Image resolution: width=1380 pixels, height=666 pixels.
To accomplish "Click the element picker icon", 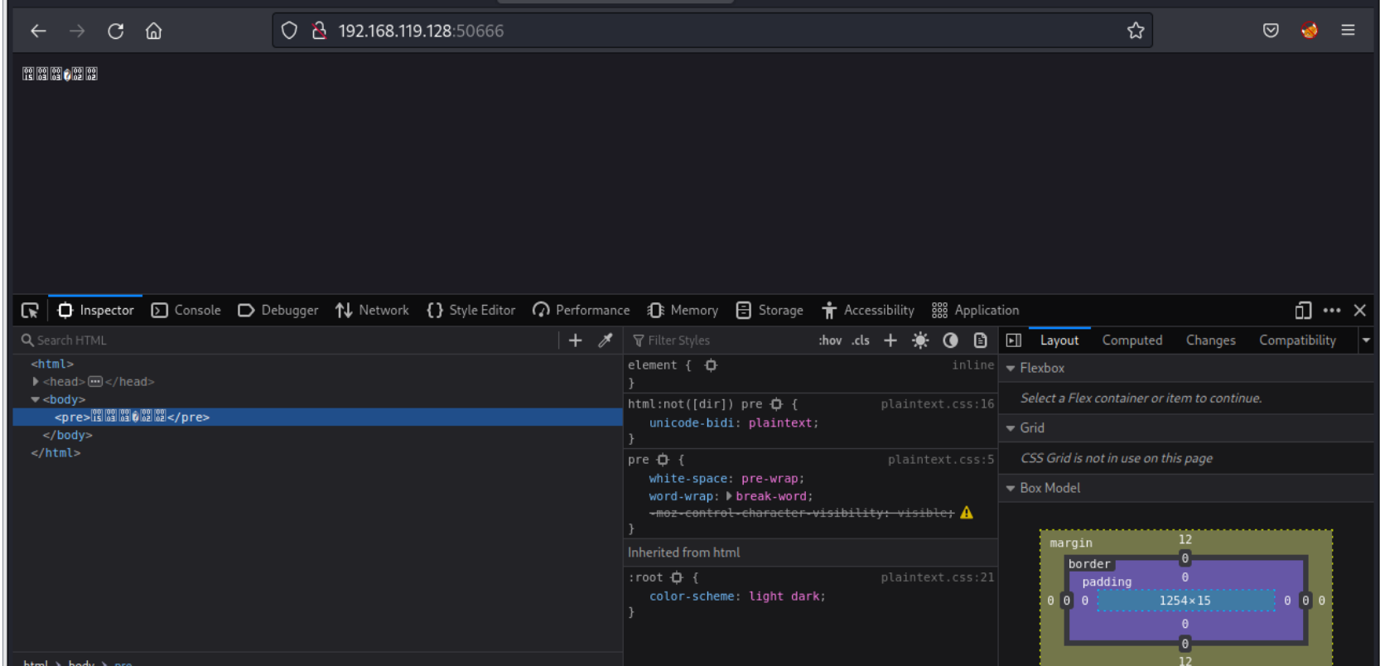I will pyautogui.click(x=30, y=311).
